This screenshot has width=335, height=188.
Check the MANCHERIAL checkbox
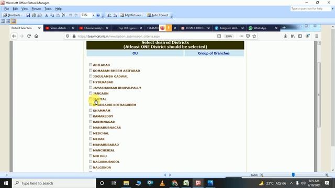pos(91,150)
